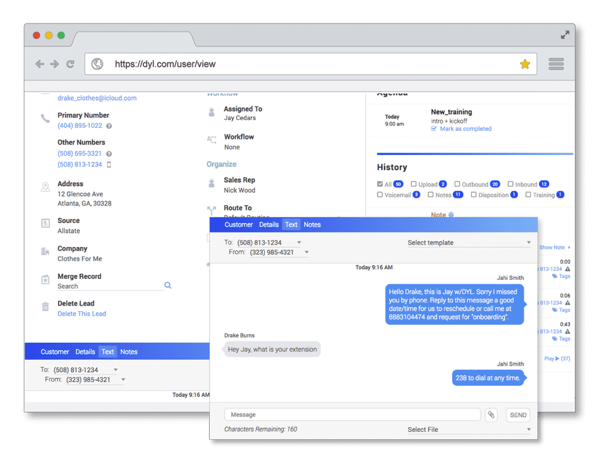This screenshot has height=462, width=599.
Task: Check the Outbound history filter
Action: [x=457, y=184]
